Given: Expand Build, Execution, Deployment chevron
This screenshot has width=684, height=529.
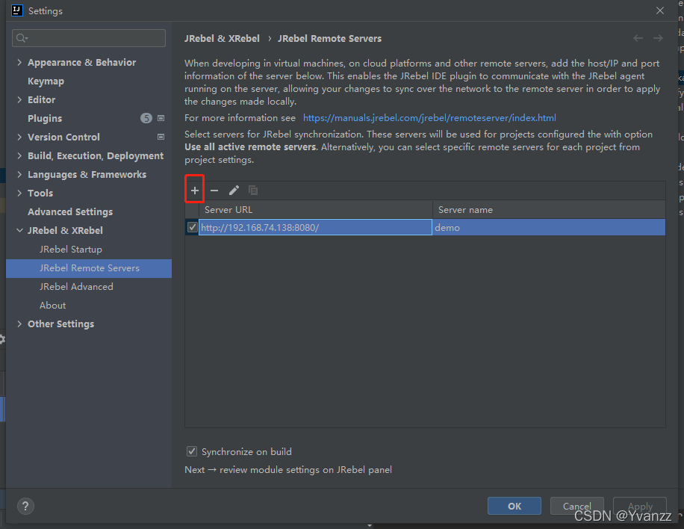Looking at the screenshot, I should (x=19, y=156).
